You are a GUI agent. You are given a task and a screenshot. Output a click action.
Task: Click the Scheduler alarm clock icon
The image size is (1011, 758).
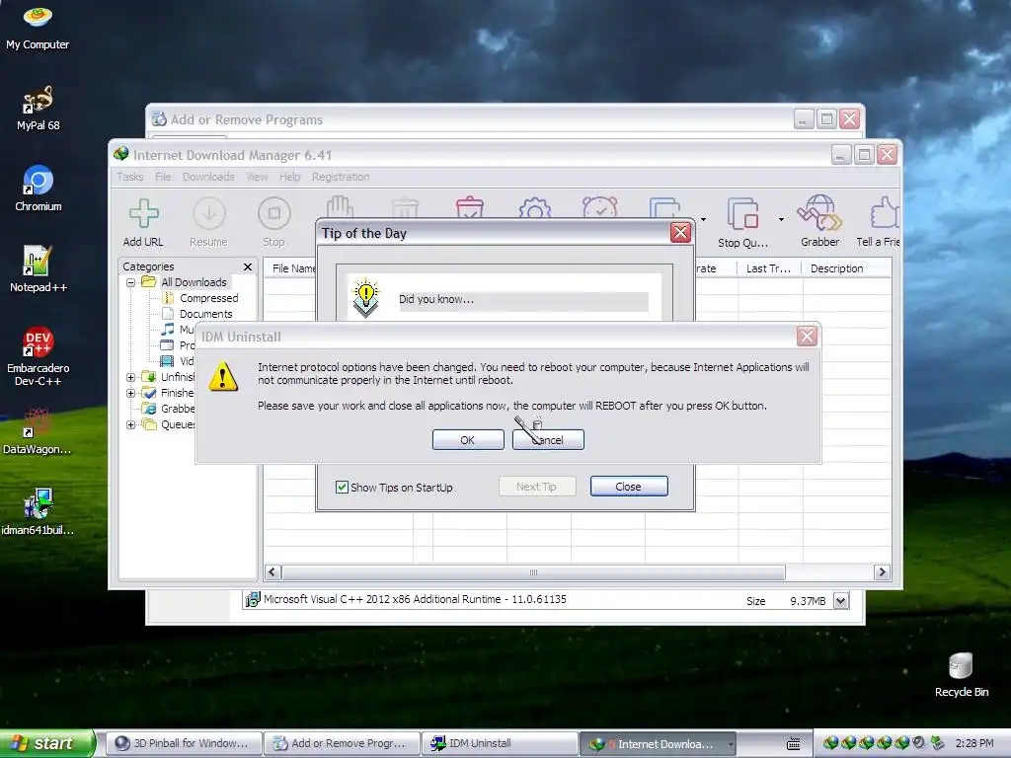[x=599, y=207]
